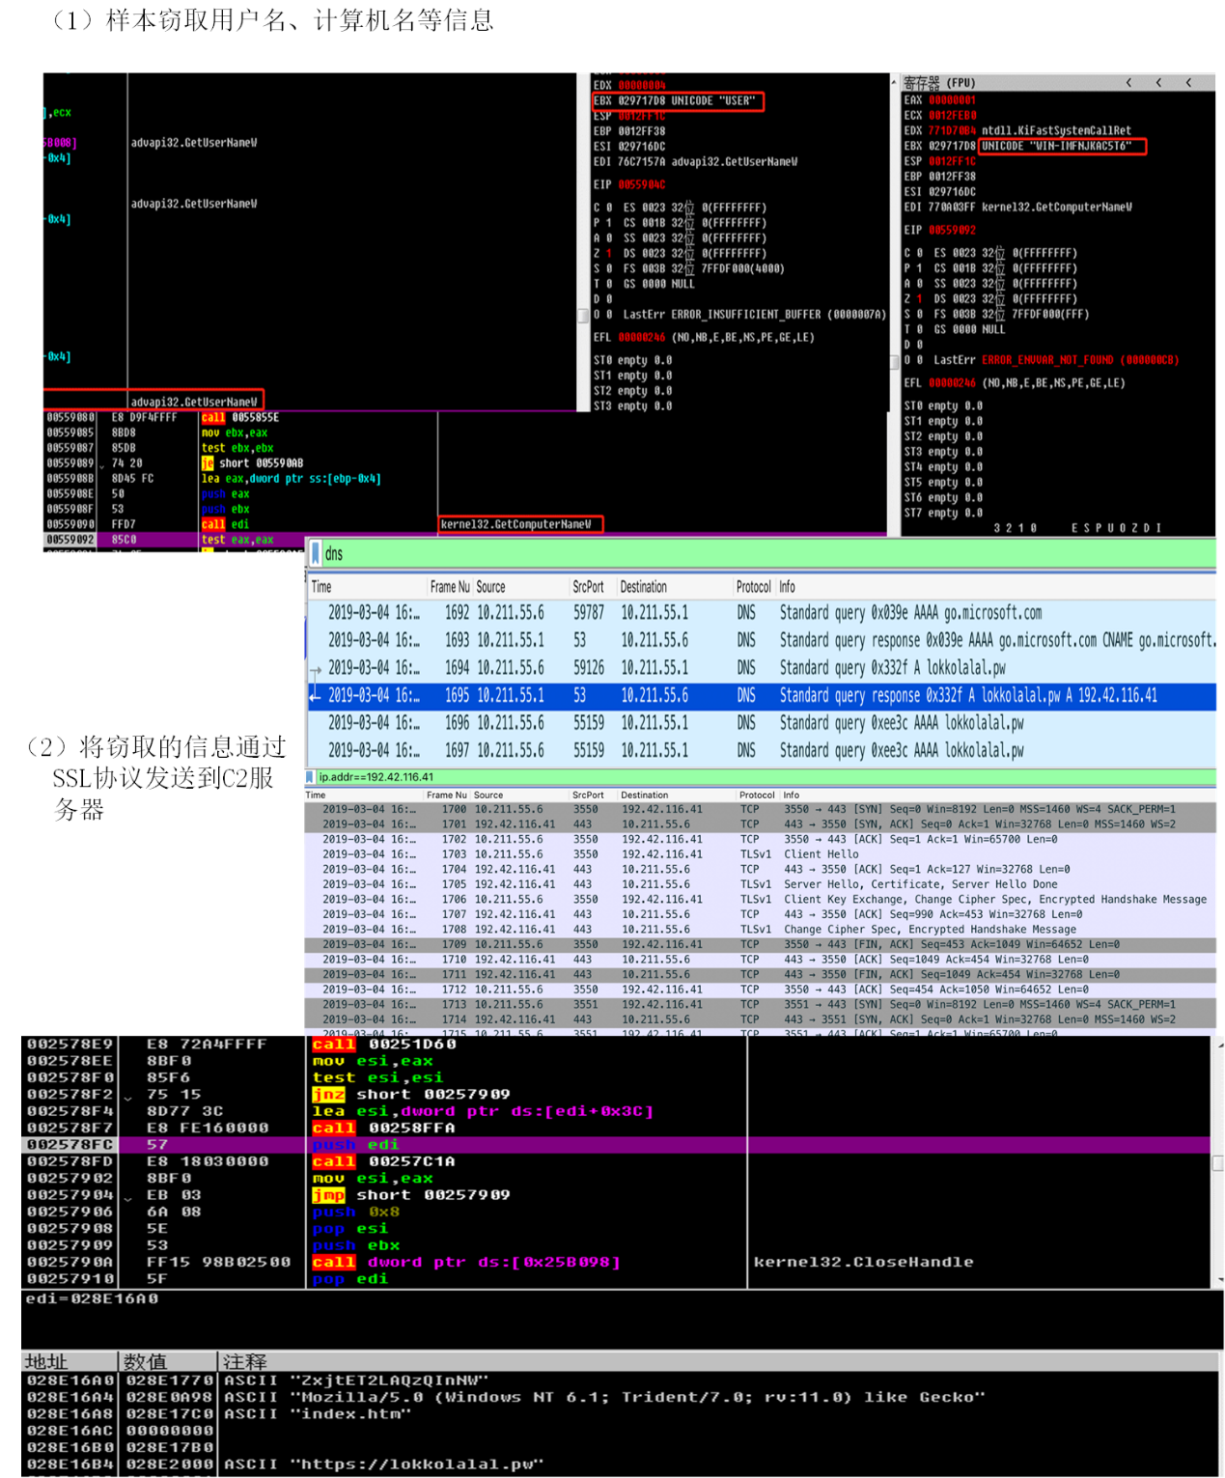Select the call 00258FFA instruction
Image resolution: width=1225 pixels, height=1478 pixels.
pyautogui.click(x=383, y=1129)
